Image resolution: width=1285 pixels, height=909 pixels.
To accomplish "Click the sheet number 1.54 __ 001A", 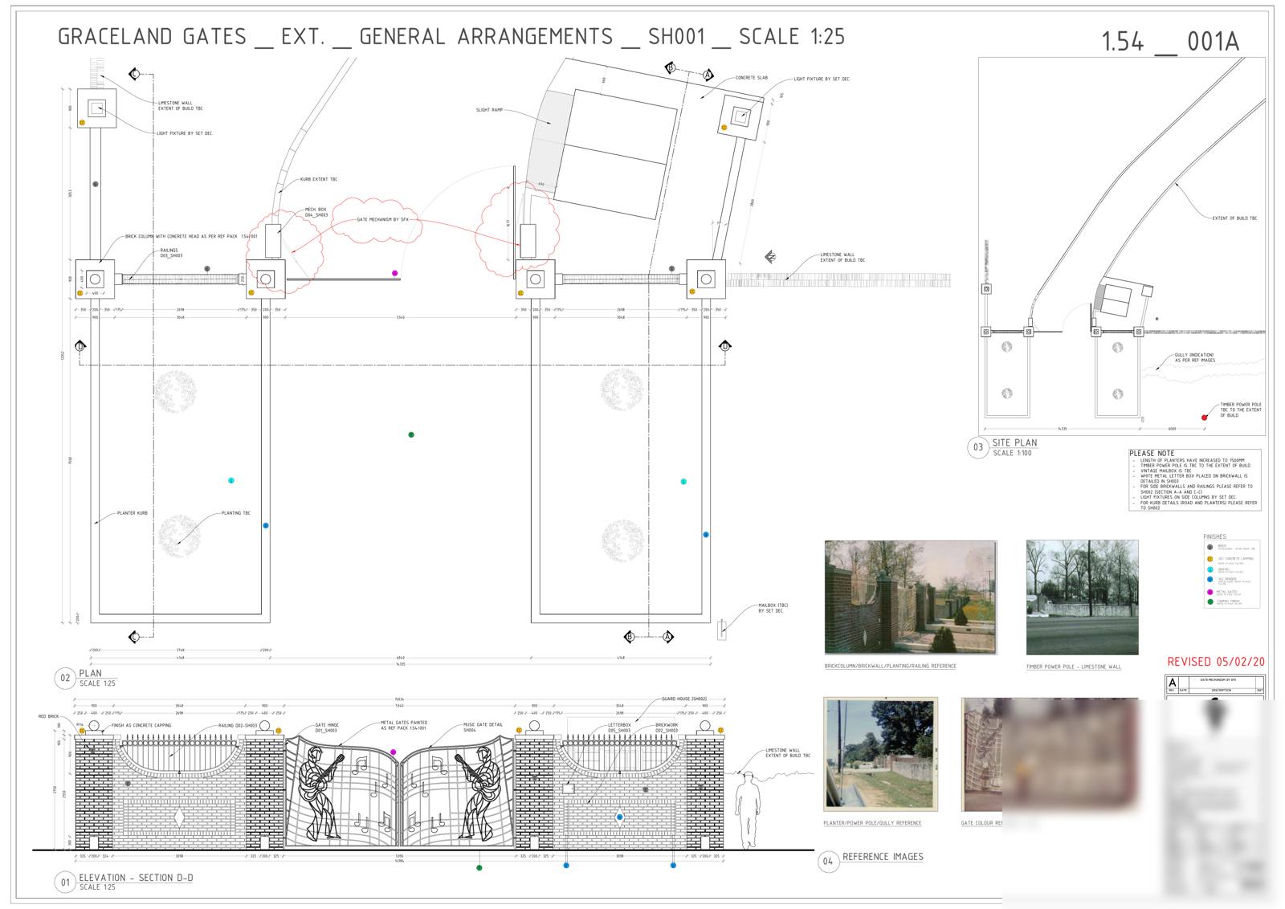I will (1170, 42).
